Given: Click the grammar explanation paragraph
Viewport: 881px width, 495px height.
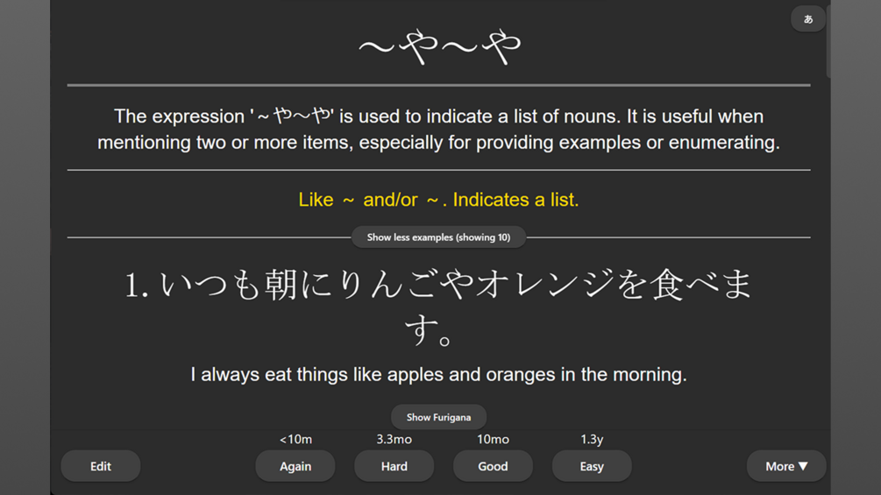Looking at the screenshot, I should (439, 129).
